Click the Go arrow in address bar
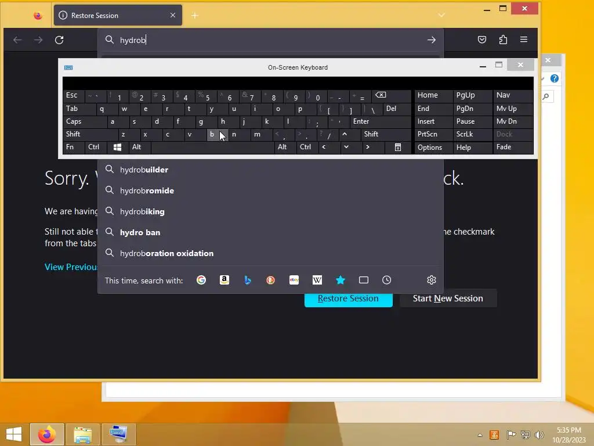Viewport: 594px width, 446px height. point(432,40)
